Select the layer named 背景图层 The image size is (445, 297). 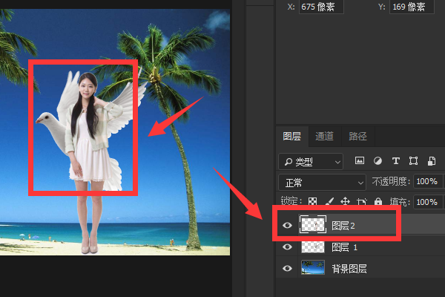pyautogui.click(x=349, y=269)
